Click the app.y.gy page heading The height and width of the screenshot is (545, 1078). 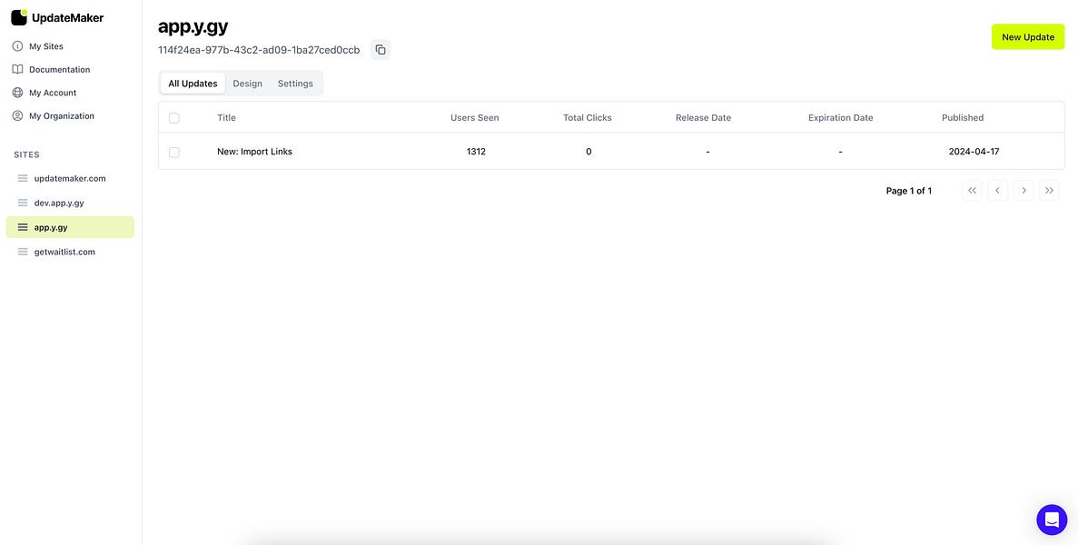(x=193, y=27)
